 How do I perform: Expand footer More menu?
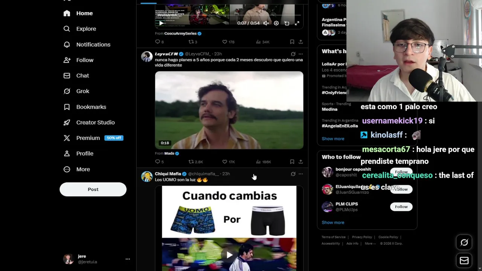(370, 244)
